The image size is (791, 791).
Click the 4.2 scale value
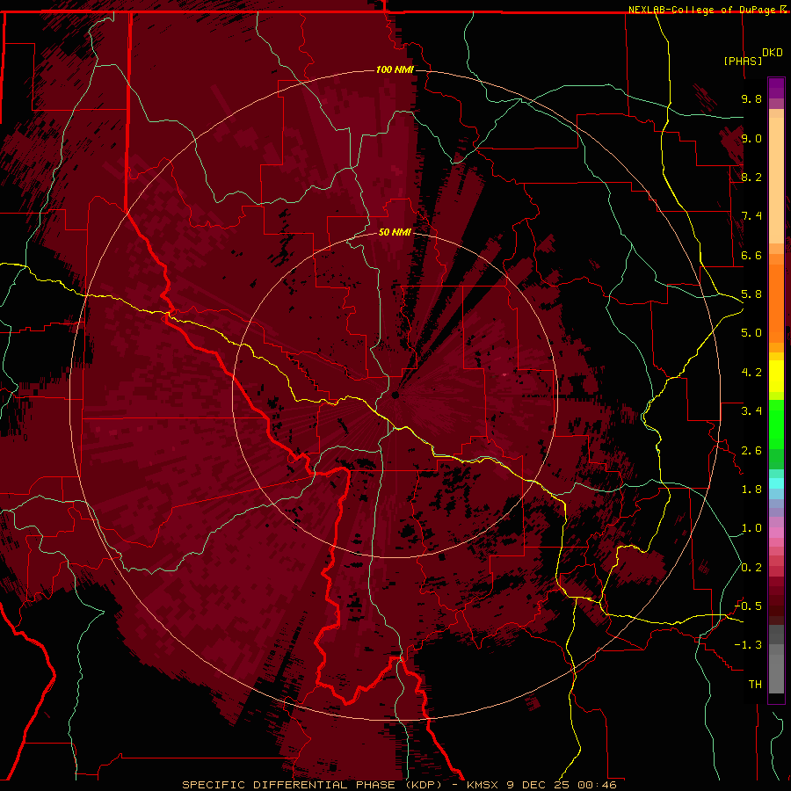[751, 373]
